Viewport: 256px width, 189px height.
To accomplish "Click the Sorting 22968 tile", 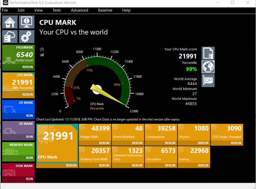I will [x=194, y=155].
